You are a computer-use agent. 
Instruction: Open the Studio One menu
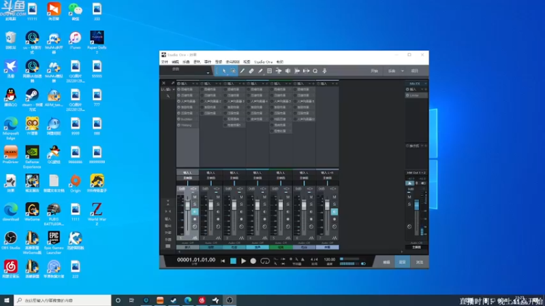[x=263, y=62]
